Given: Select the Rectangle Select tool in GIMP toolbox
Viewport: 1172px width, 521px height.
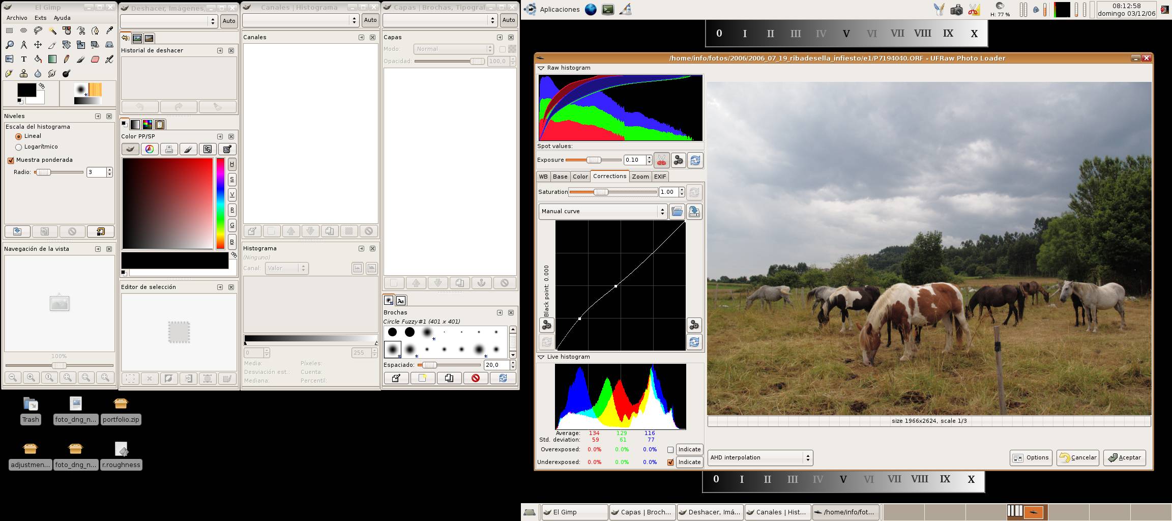Looking at the screenshot, I should (x=9, y=31).
